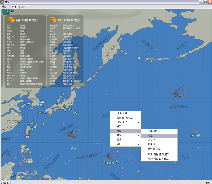Select the 포항 port marker
Viewport: 212px width, 184px height.
[39, 102]
